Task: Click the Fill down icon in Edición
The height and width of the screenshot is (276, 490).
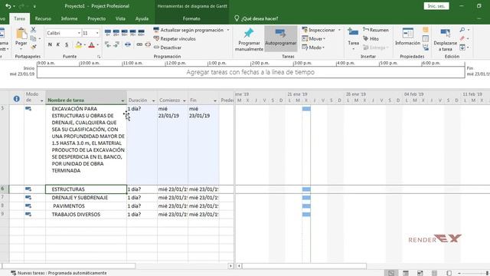Action: click(x=462, y=48)
